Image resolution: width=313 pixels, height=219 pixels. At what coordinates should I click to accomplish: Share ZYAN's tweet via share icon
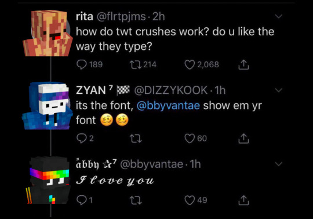tap(243, 138)
